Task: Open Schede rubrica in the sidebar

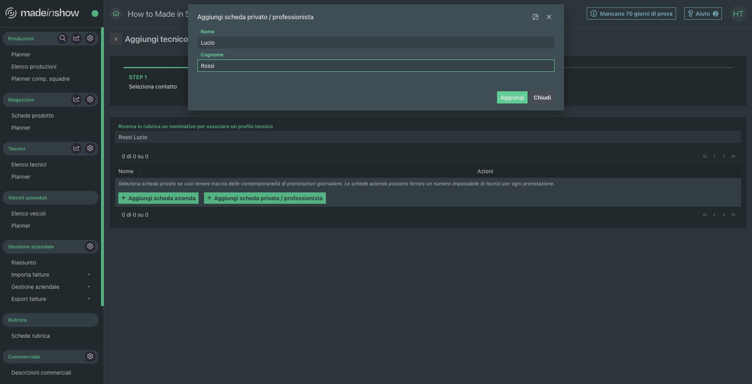Action: (31, 336)
